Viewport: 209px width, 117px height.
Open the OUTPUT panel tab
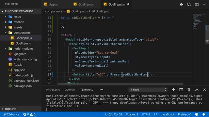[70, 90]
